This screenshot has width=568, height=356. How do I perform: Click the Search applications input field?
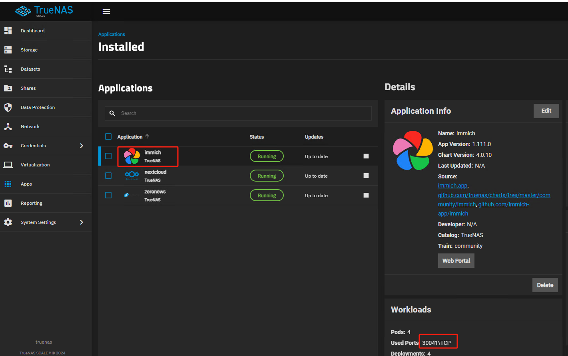point(238,113)
